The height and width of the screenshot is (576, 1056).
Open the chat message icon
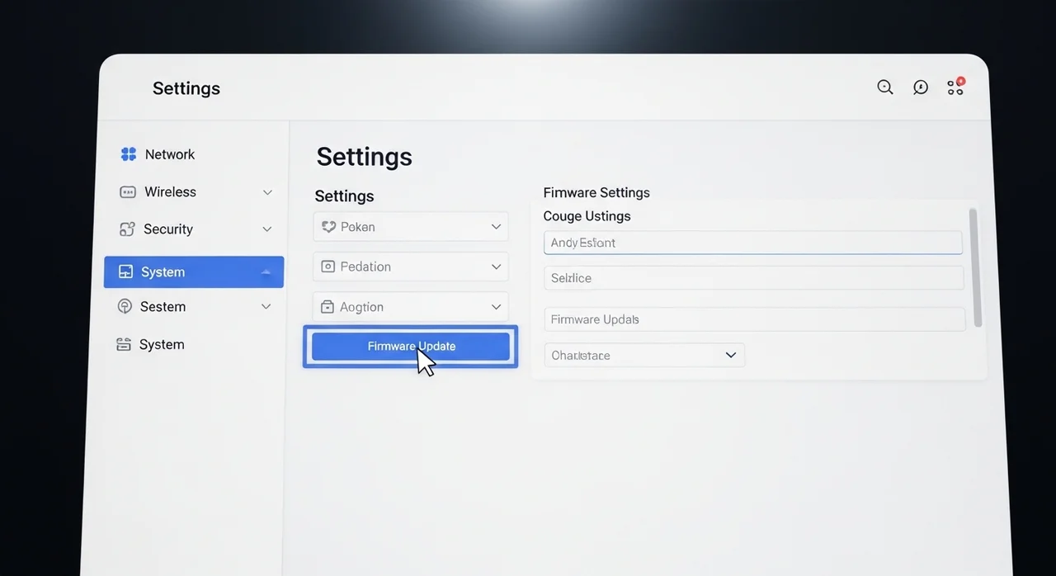coord(921,87)
